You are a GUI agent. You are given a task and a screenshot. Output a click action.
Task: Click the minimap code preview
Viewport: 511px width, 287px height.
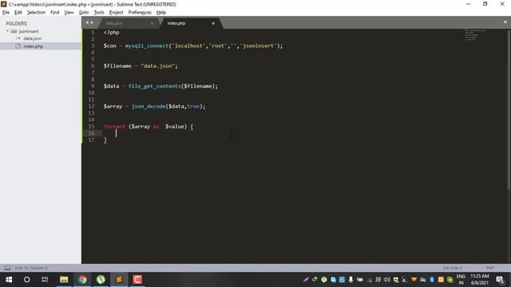point(474,34)
